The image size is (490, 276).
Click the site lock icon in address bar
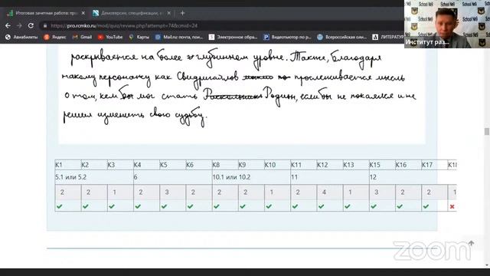[x=45, y=25]
